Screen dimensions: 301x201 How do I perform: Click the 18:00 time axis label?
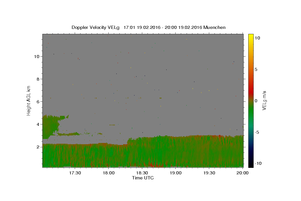(109, 173)
